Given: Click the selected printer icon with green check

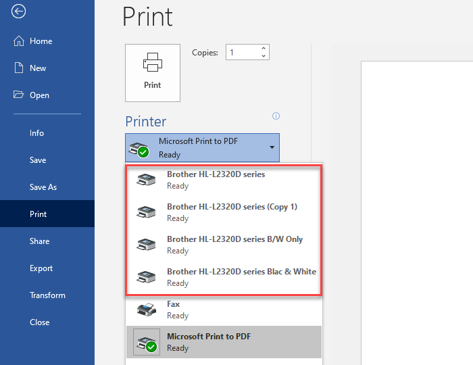Looking at the screenshot, I should coord(139,149).
